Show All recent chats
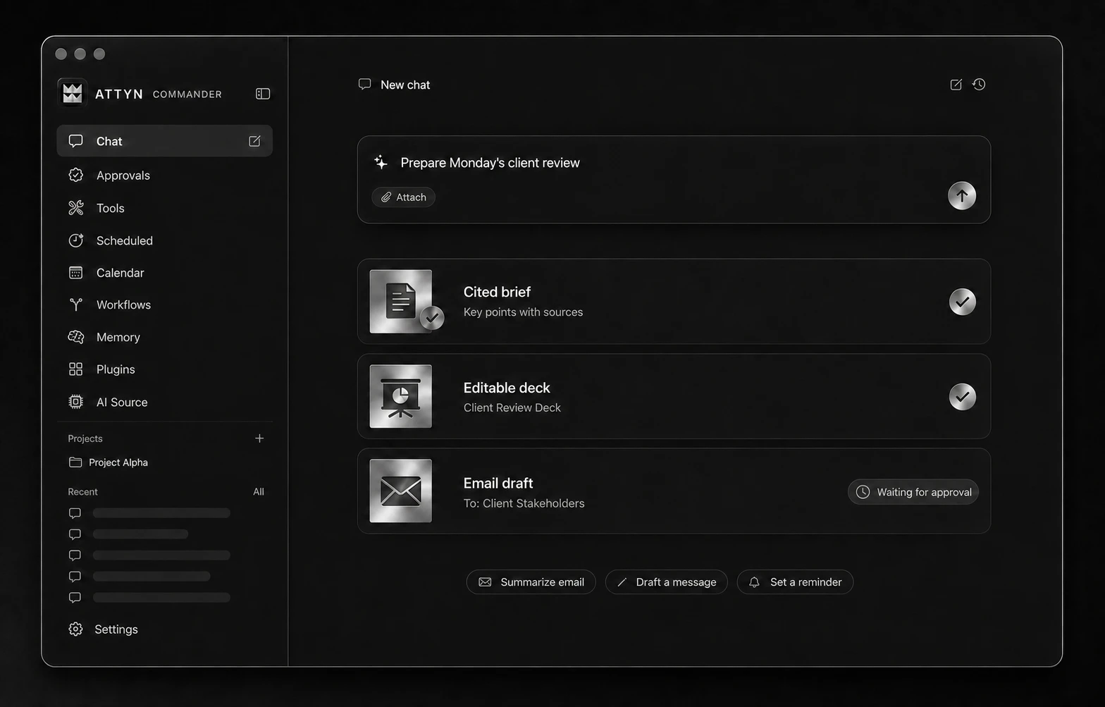 (x=259, y=492)
